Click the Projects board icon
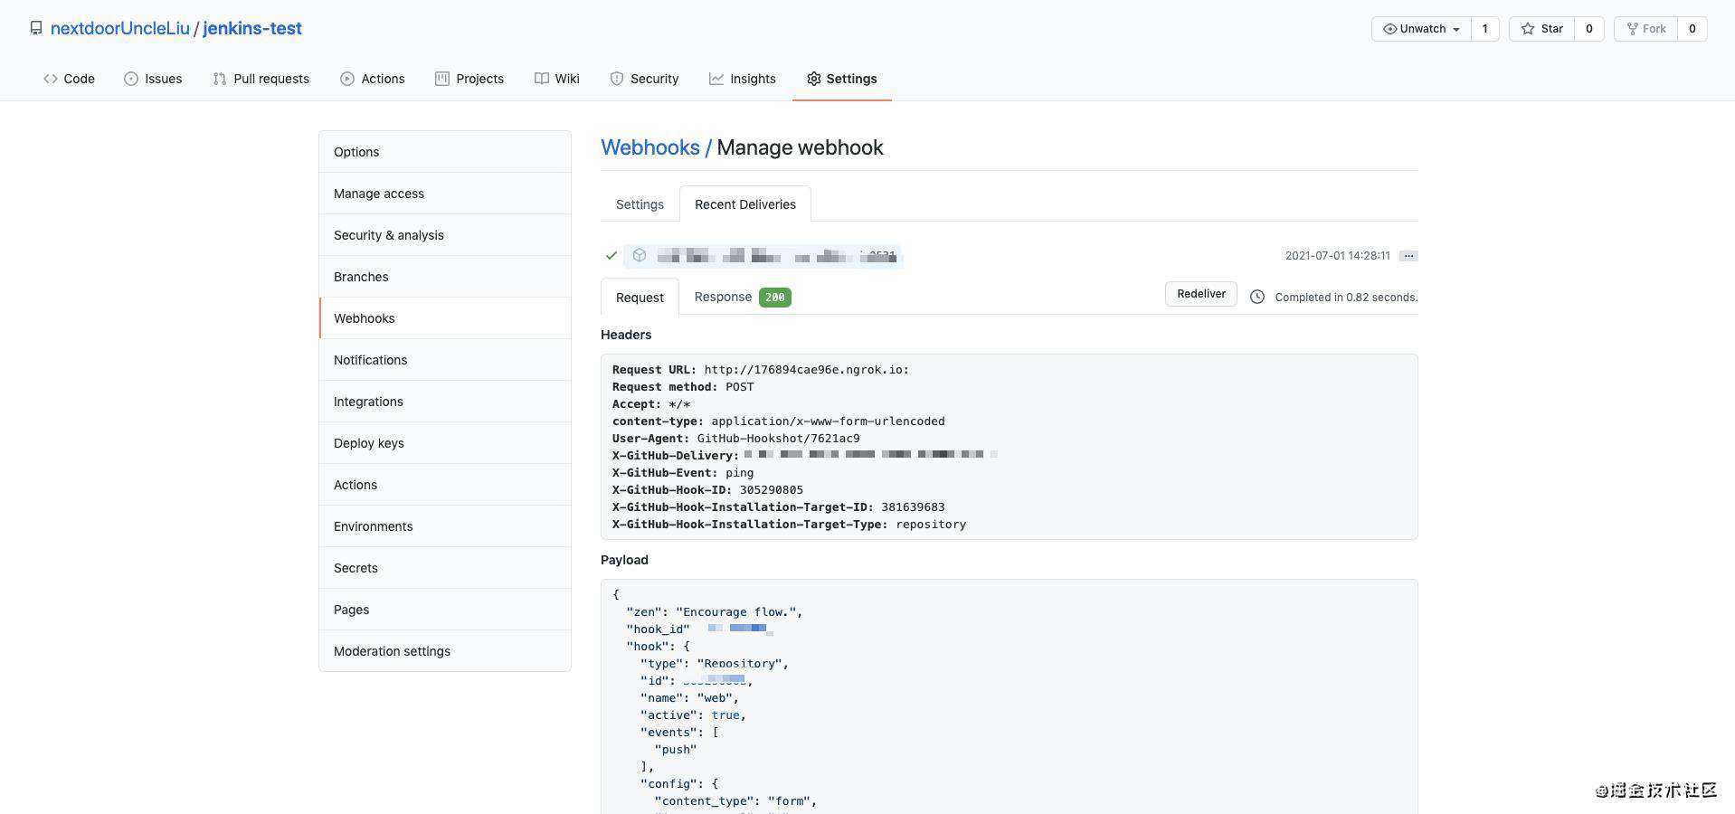The width and height of the screenshot is (1735, 814). click(x=442, y=79)
